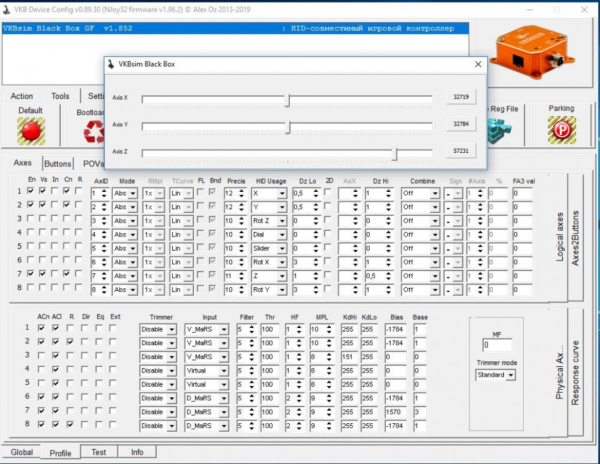Click the VKB Device Config title bar icon

pos(7,9)
